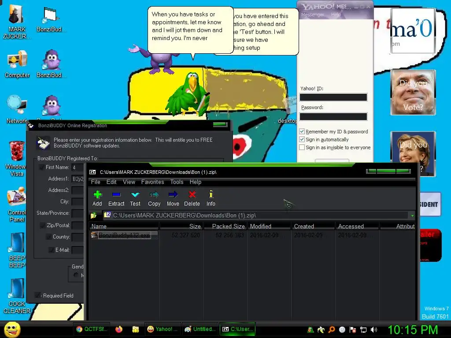Open the Info icon in 7-Zip toolbar
The image size is (451, 338).
(211, 198)
